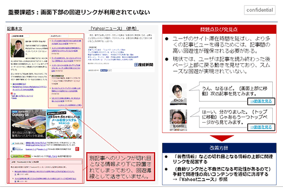Open the Galaxy S6 banner ad
Image resolution: width=283 pixels, height=196 pixels.
point(28,124)
